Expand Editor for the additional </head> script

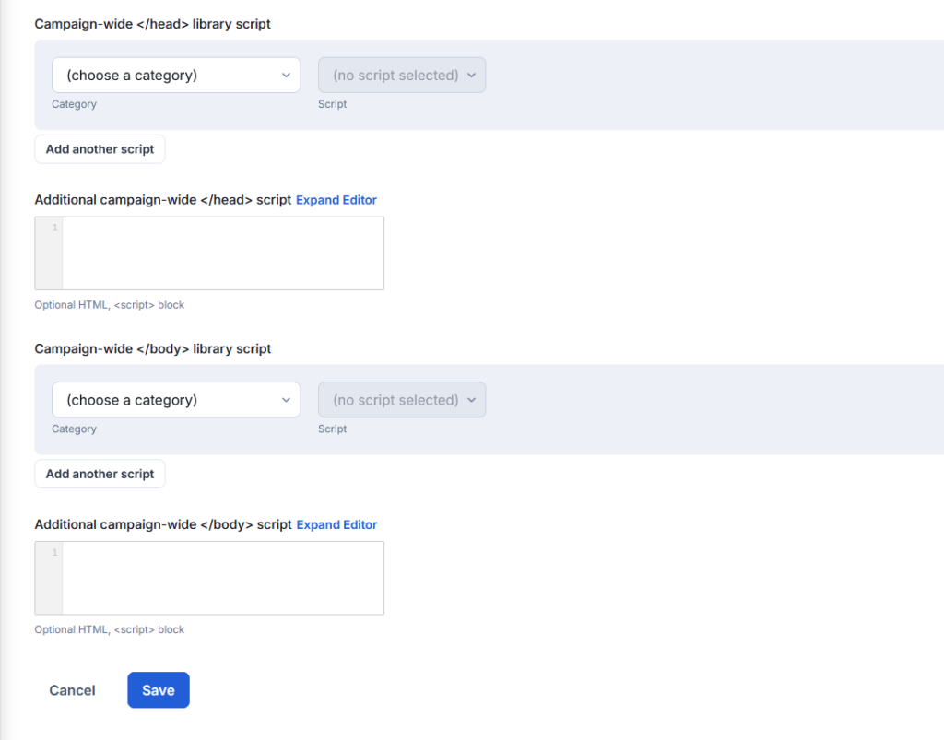click(336, 200)
